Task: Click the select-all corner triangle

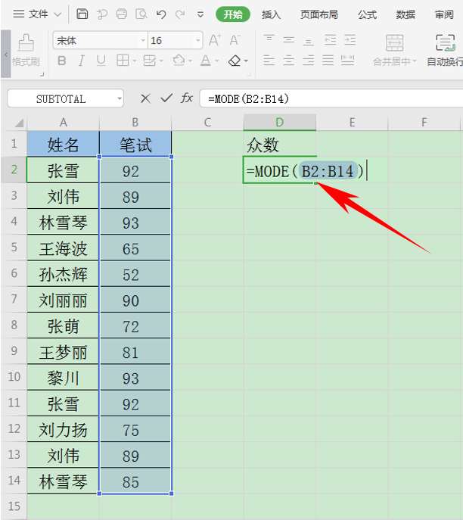Action: (x=19, y=123)
